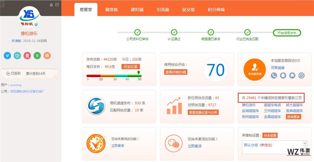Screen dimensions: 314x162
Task: Click the 标准版 version label
Action: [x=16, y=41]
